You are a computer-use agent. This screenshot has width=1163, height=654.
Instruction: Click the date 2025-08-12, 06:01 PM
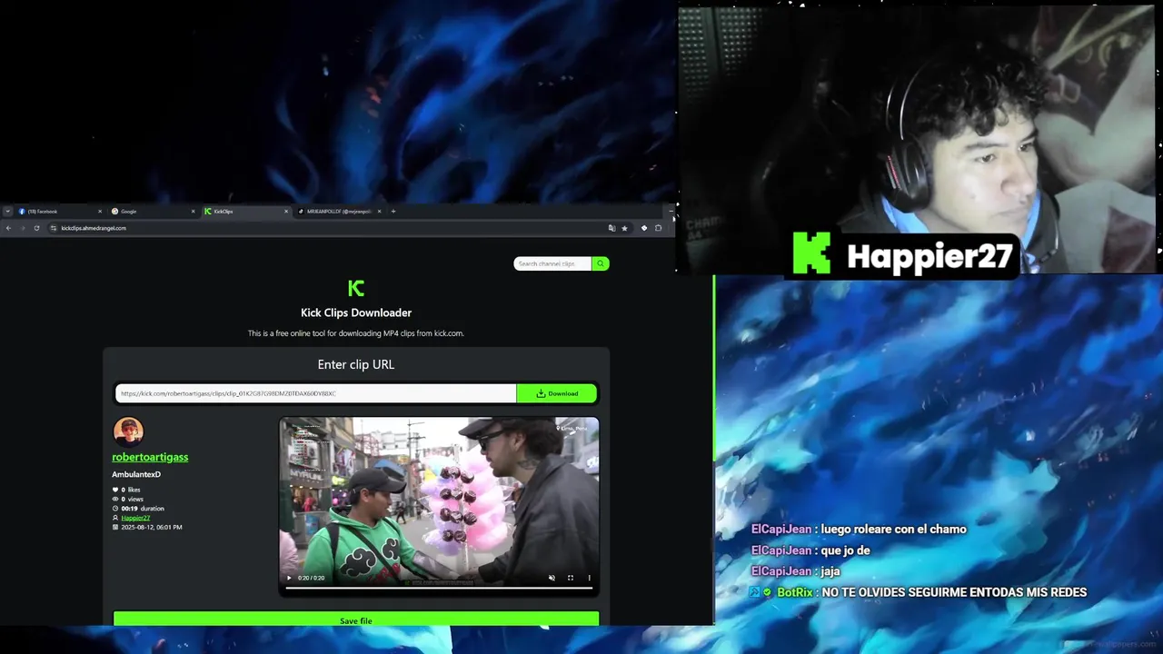[x=147, y=527]
